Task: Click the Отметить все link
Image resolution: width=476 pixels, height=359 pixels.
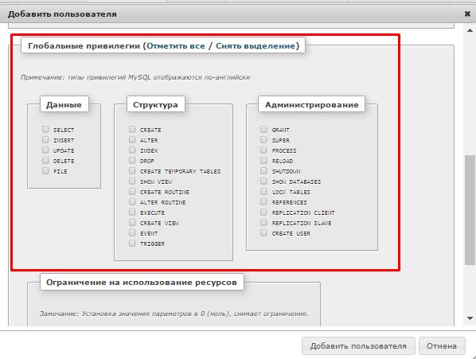Action: pyautogui.click(x=176, y=46)
